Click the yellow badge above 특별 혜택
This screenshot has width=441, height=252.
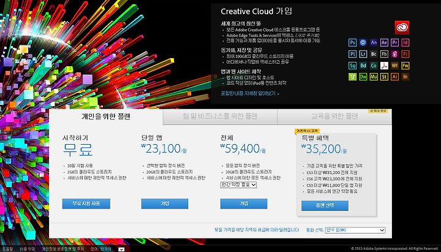pos(307,131)
